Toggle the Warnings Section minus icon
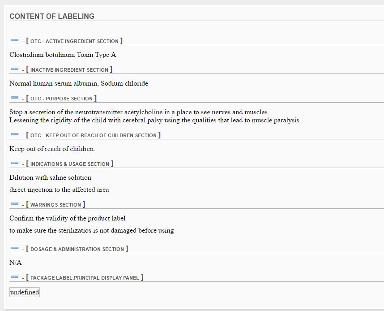Viewport: 384px width, 311px height. pyautogui.click(x=15, y=204)
